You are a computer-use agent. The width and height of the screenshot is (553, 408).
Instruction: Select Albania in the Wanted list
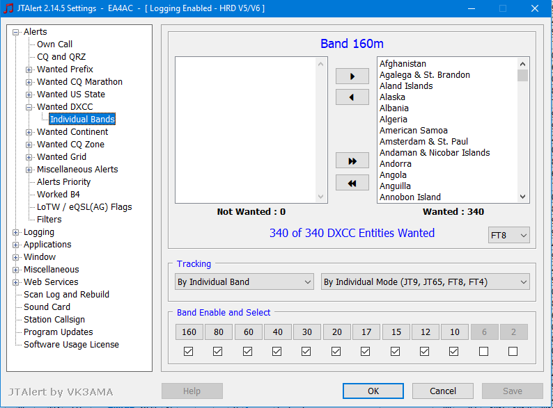394,108
